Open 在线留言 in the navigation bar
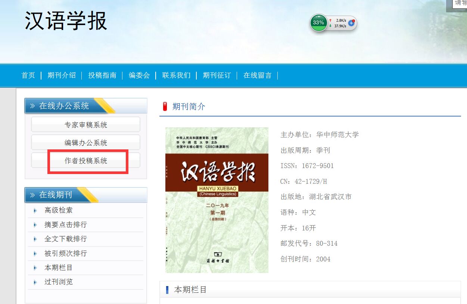467x304 pixels. pos(258,75)
